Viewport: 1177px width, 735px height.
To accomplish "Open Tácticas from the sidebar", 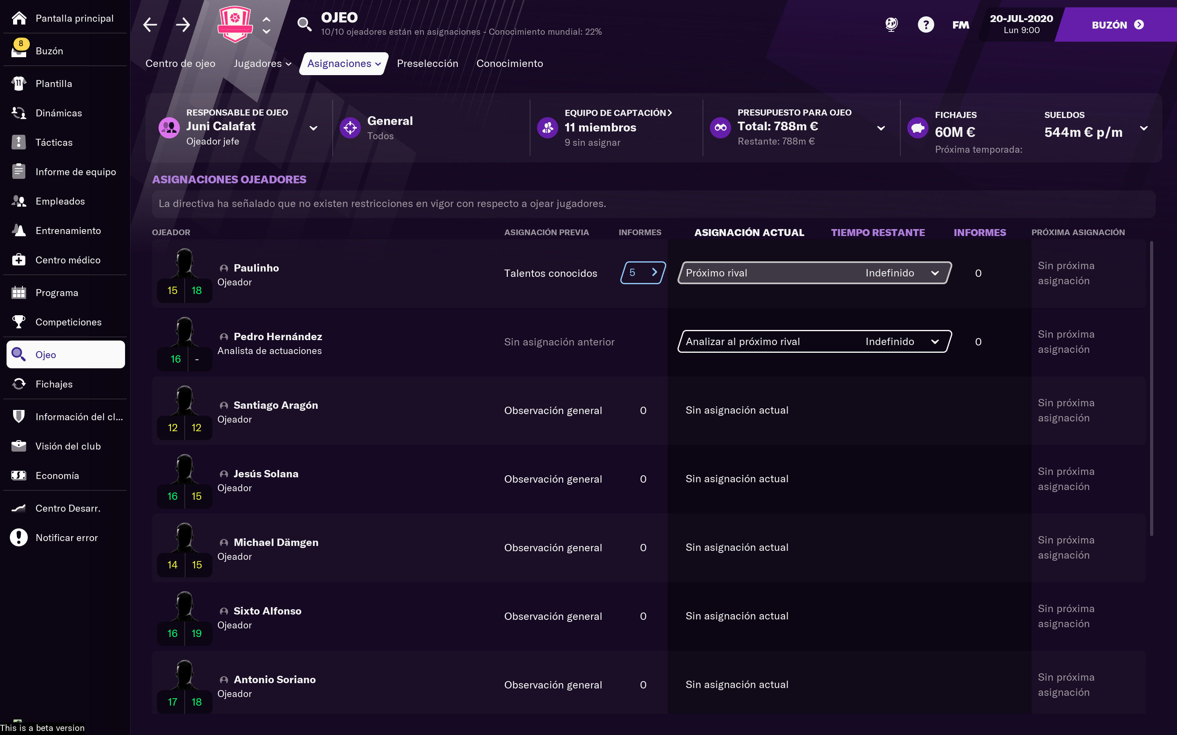I will point(54,143).
